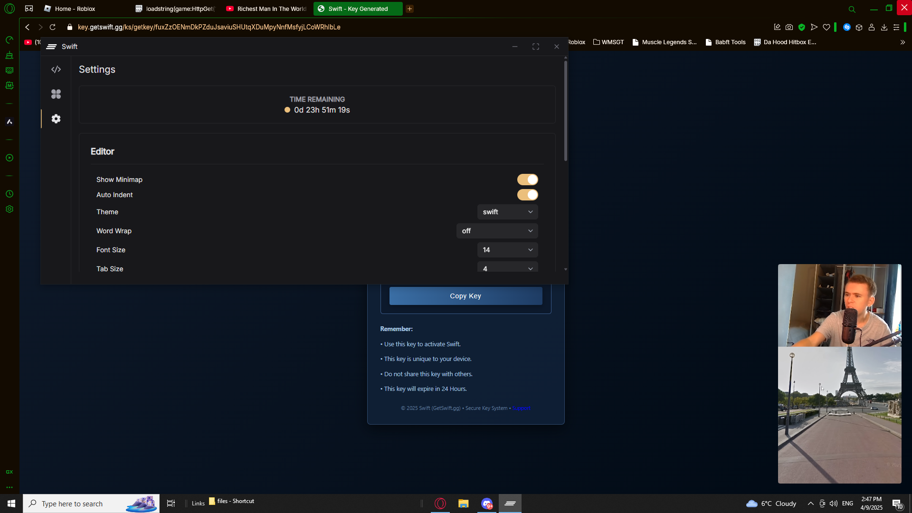Open the three-dot sidebar setup menu
This screenshot has width=912, height=513.
coord(9,487)
